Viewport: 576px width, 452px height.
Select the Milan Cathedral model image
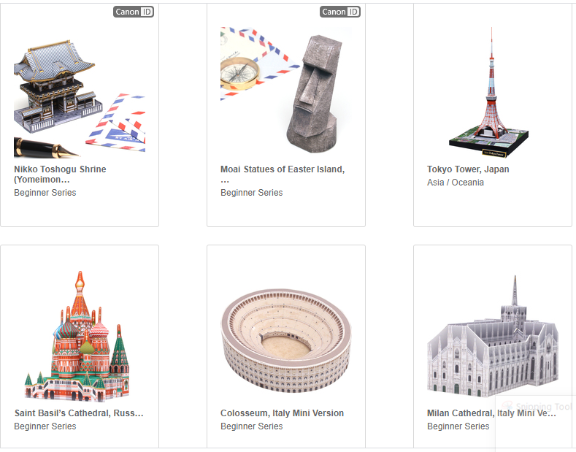point(492,336)
